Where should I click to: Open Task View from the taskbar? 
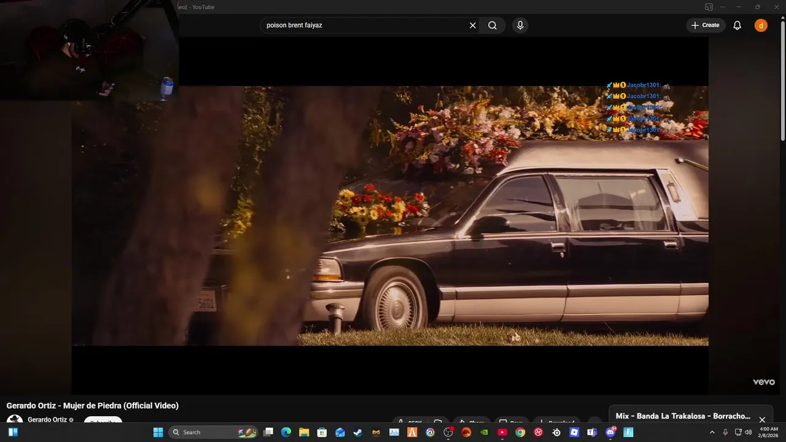pos(268,432)
